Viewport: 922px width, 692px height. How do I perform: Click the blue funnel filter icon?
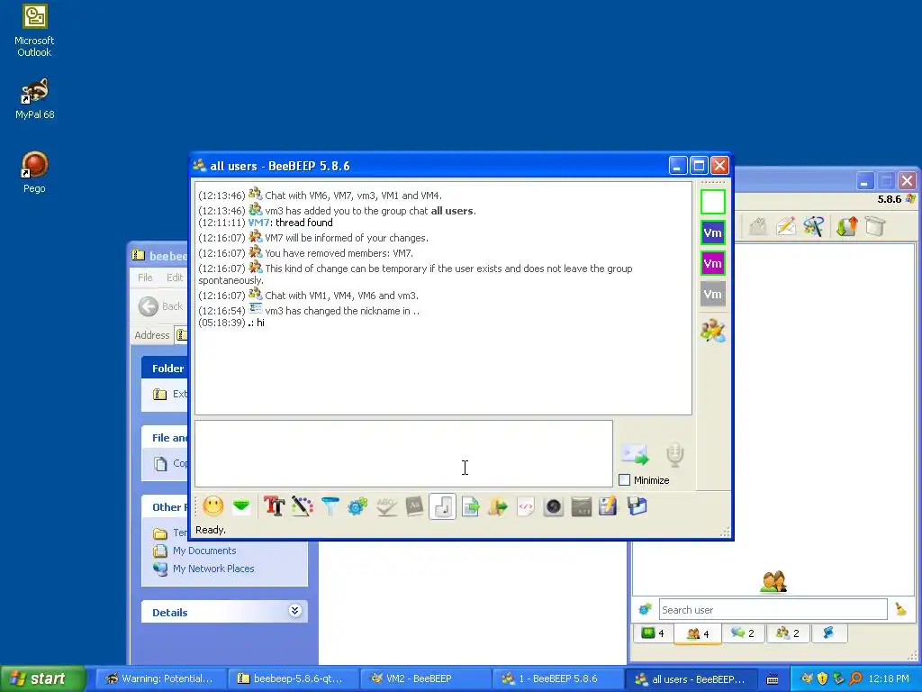(330, 506)
